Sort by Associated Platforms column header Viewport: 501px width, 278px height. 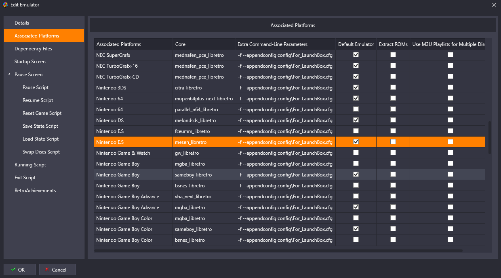[x=119, y=44]
